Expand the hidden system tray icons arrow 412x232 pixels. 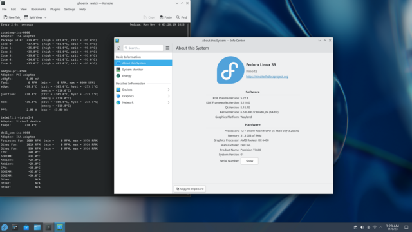380,227
